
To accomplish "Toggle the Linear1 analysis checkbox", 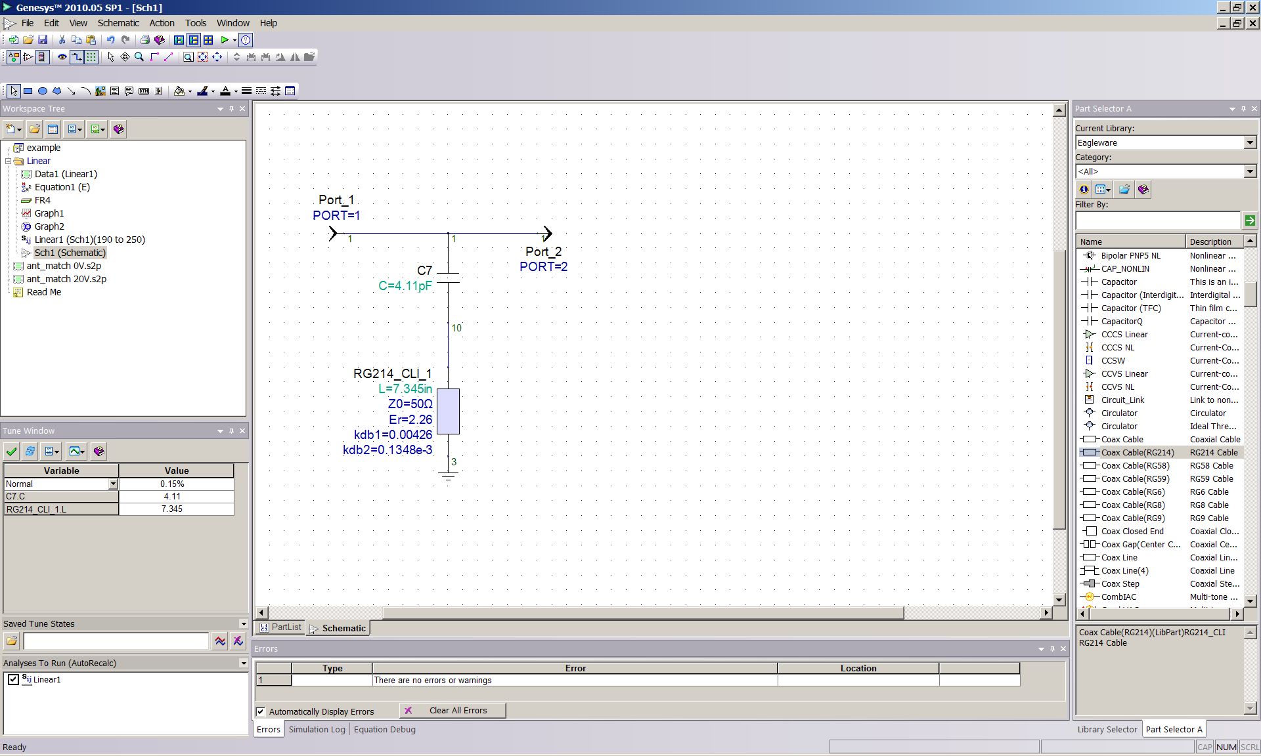I will pos(13,680).
